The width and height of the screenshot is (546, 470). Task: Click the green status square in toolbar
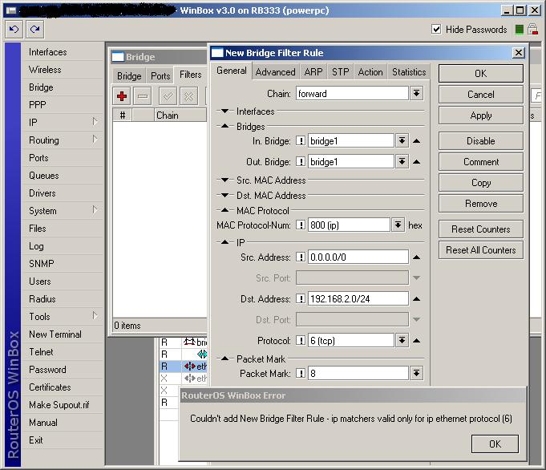tap(519, 30)
